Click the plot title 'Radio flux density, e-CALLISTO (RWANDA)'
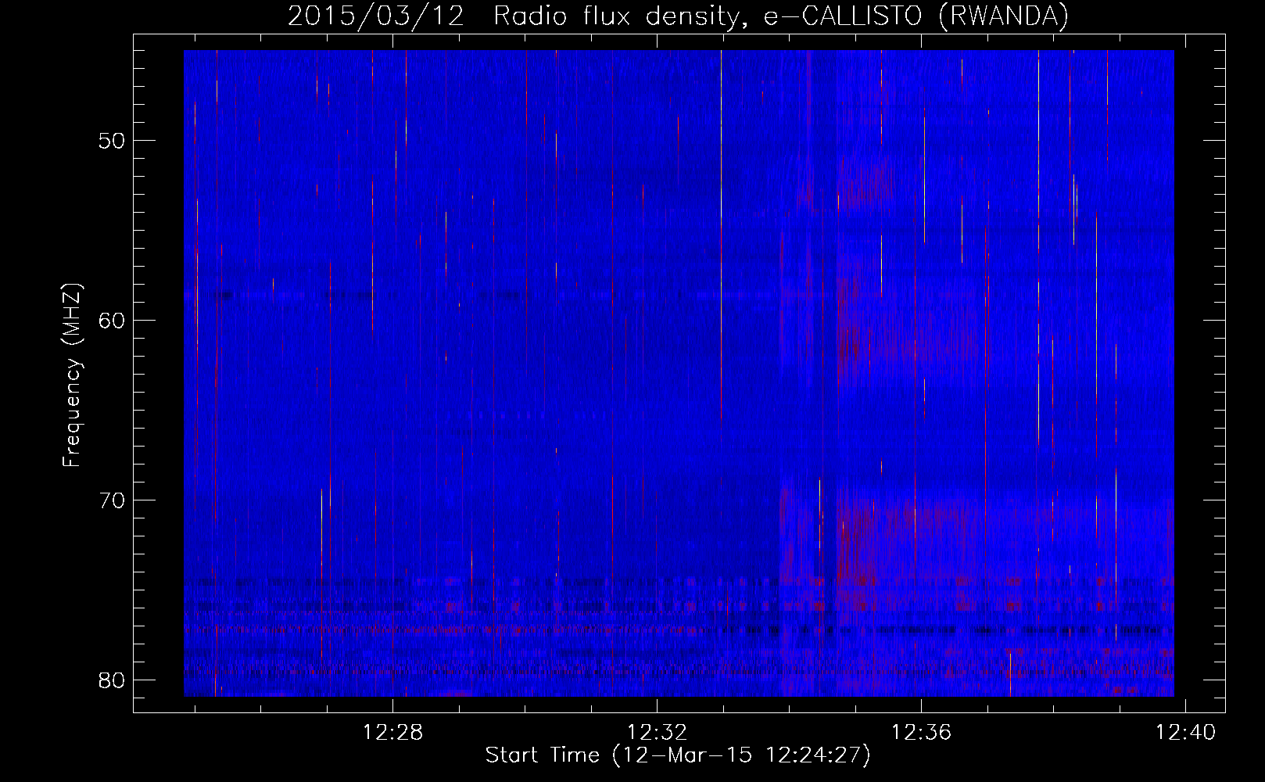 [781, 16]
